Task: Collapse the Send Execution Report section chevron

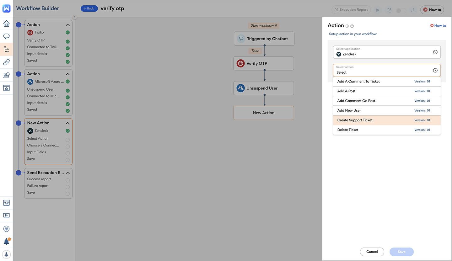Action: [67, 173]
